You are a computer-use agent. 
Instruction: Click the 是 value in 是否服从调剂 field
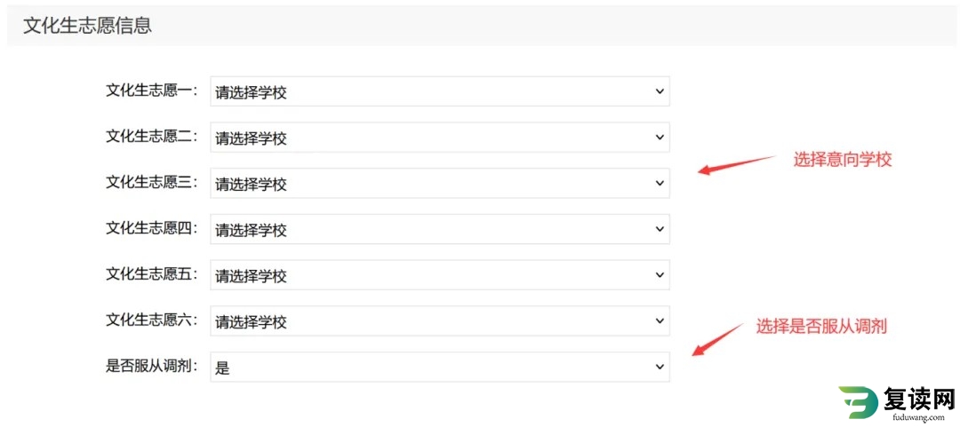[x=222, y=368]
